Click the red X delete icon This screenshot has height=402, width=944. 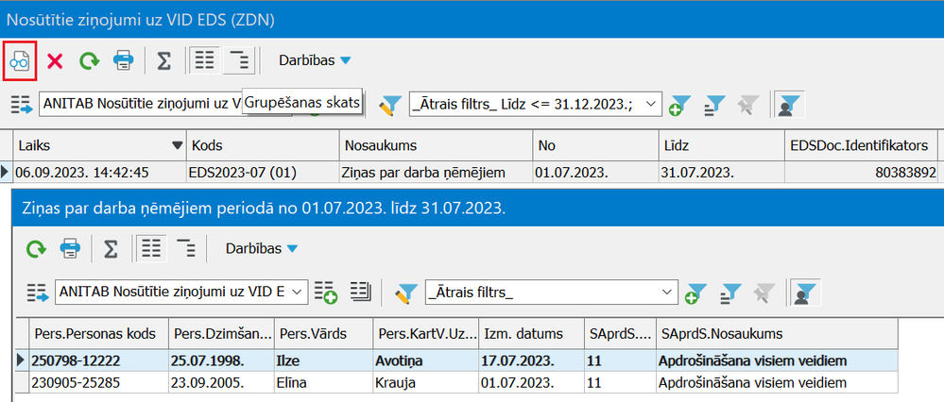click(x=56, y=60)
